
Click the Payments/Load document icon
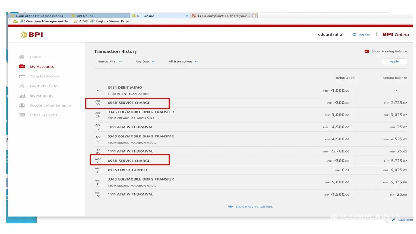coord(22,86)
